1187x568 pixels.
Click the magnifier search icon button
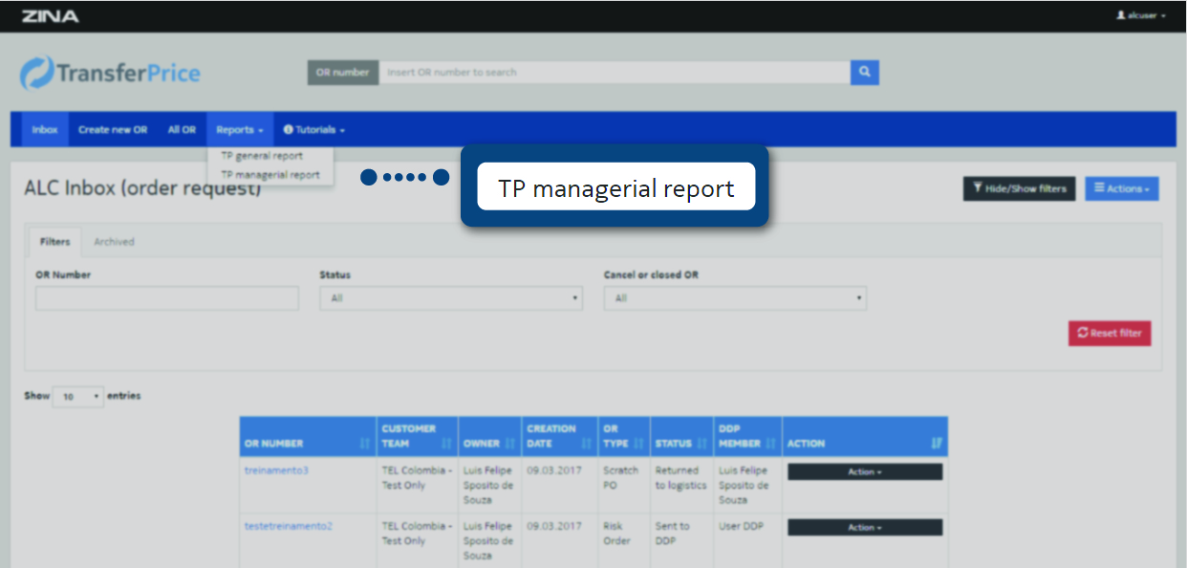pyautogui.click(x=864, y=73)
